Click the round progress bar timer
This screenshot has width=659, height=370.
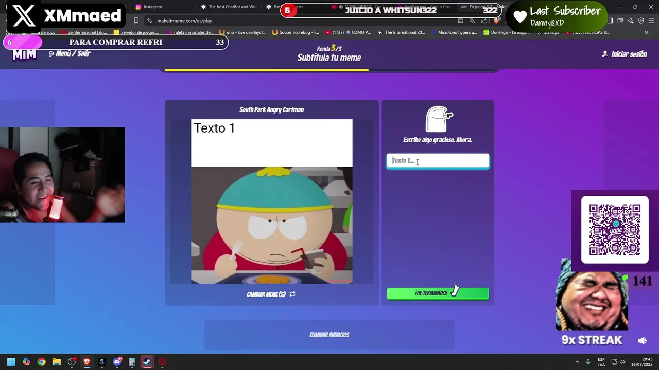[329, 70]
